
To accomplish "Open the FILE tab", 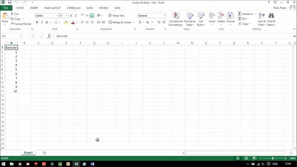I will pyautogui.click(x=6, y=8).
